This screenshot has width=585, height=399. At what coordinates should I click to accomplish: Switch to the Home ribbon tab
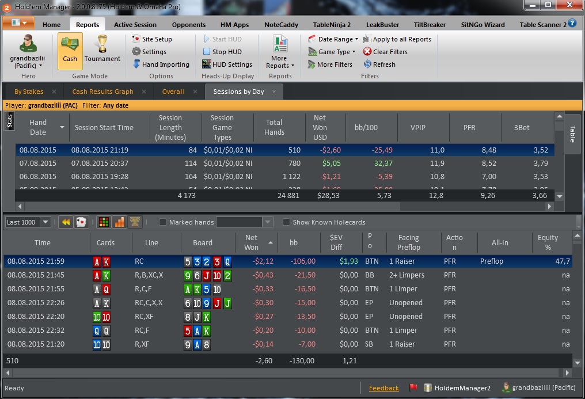coord(51,25)
